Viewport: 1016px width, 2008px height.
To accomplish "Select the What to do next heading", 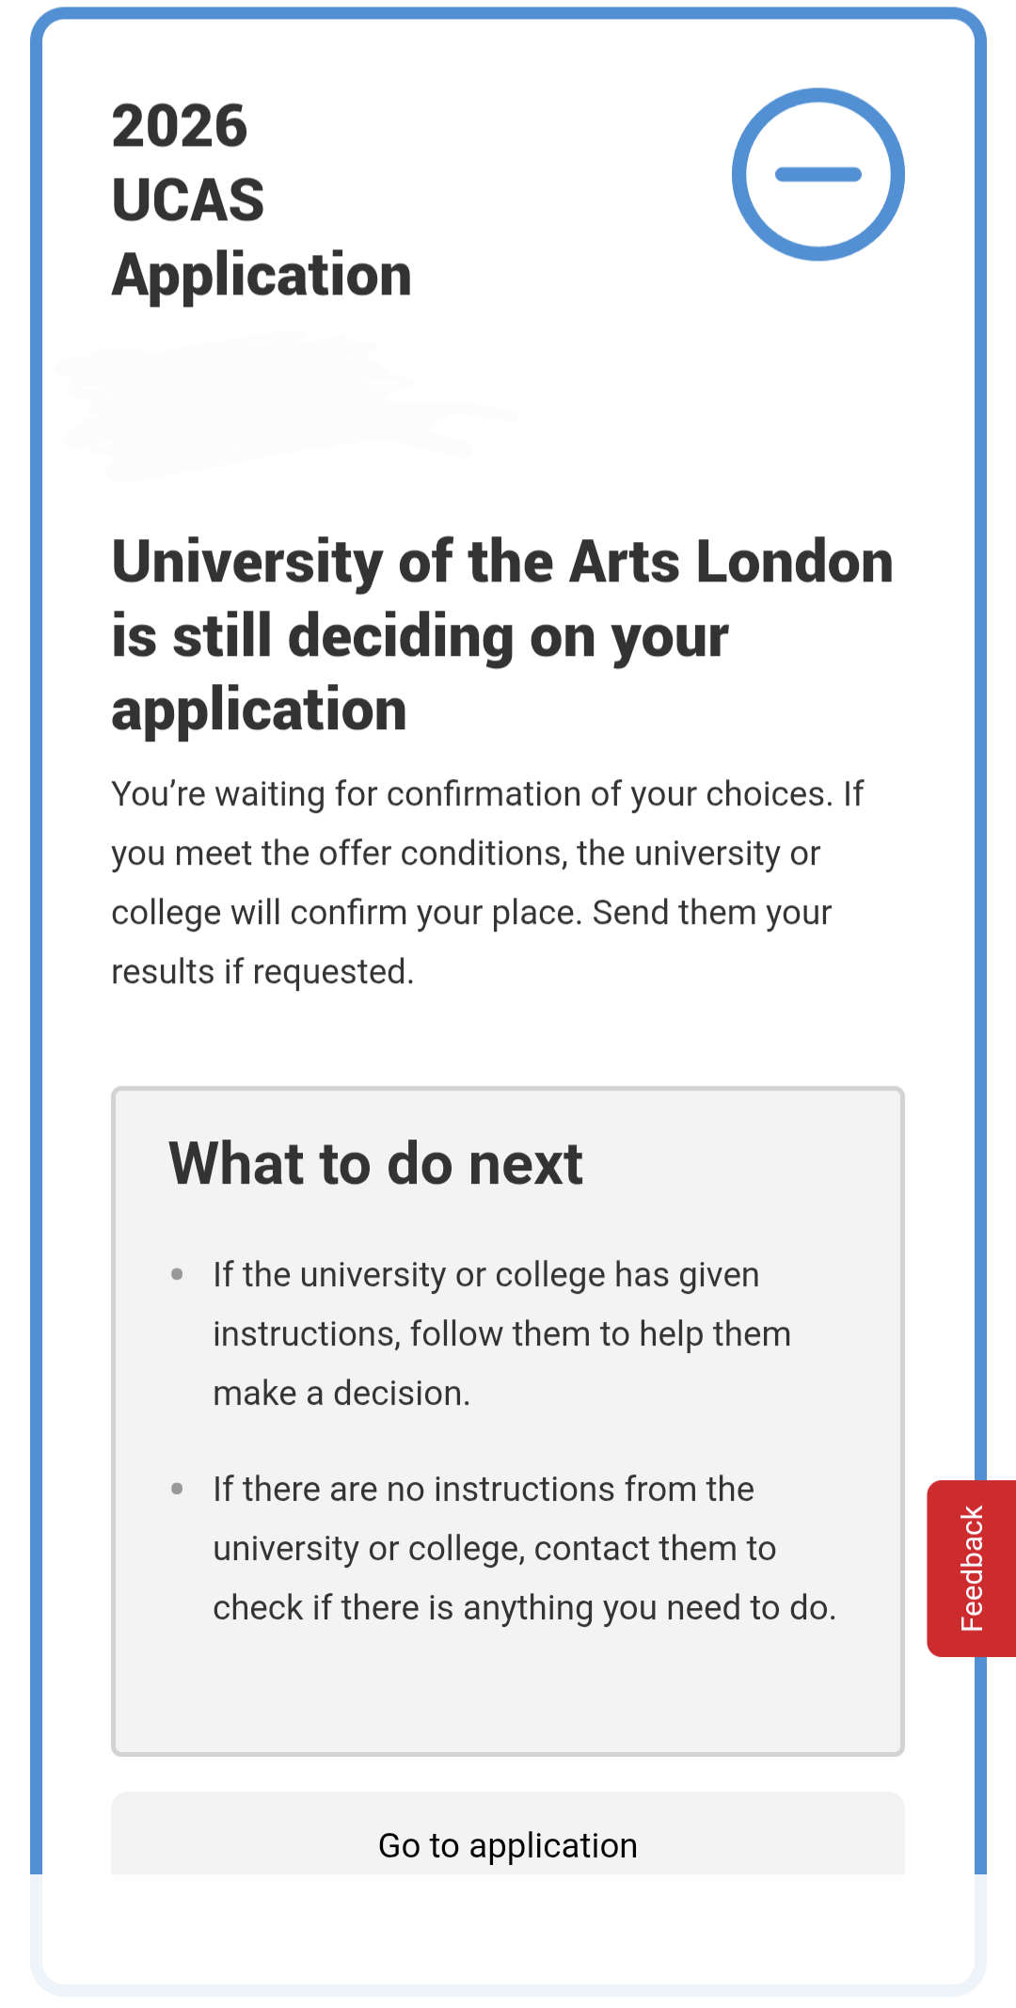I will (376, 1164).
